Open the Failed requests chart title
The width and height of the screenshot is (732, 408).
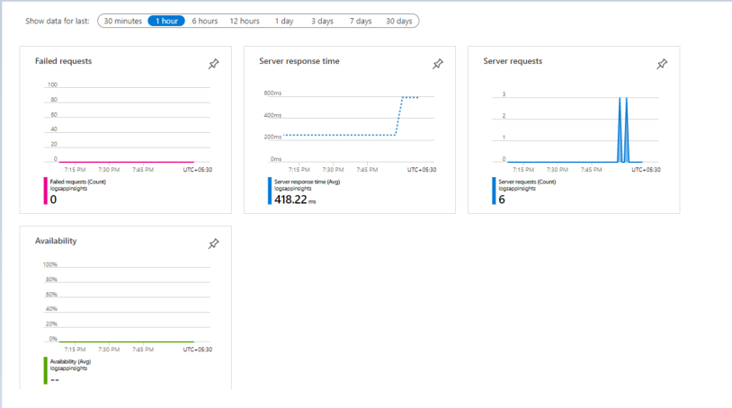[64, 61]
